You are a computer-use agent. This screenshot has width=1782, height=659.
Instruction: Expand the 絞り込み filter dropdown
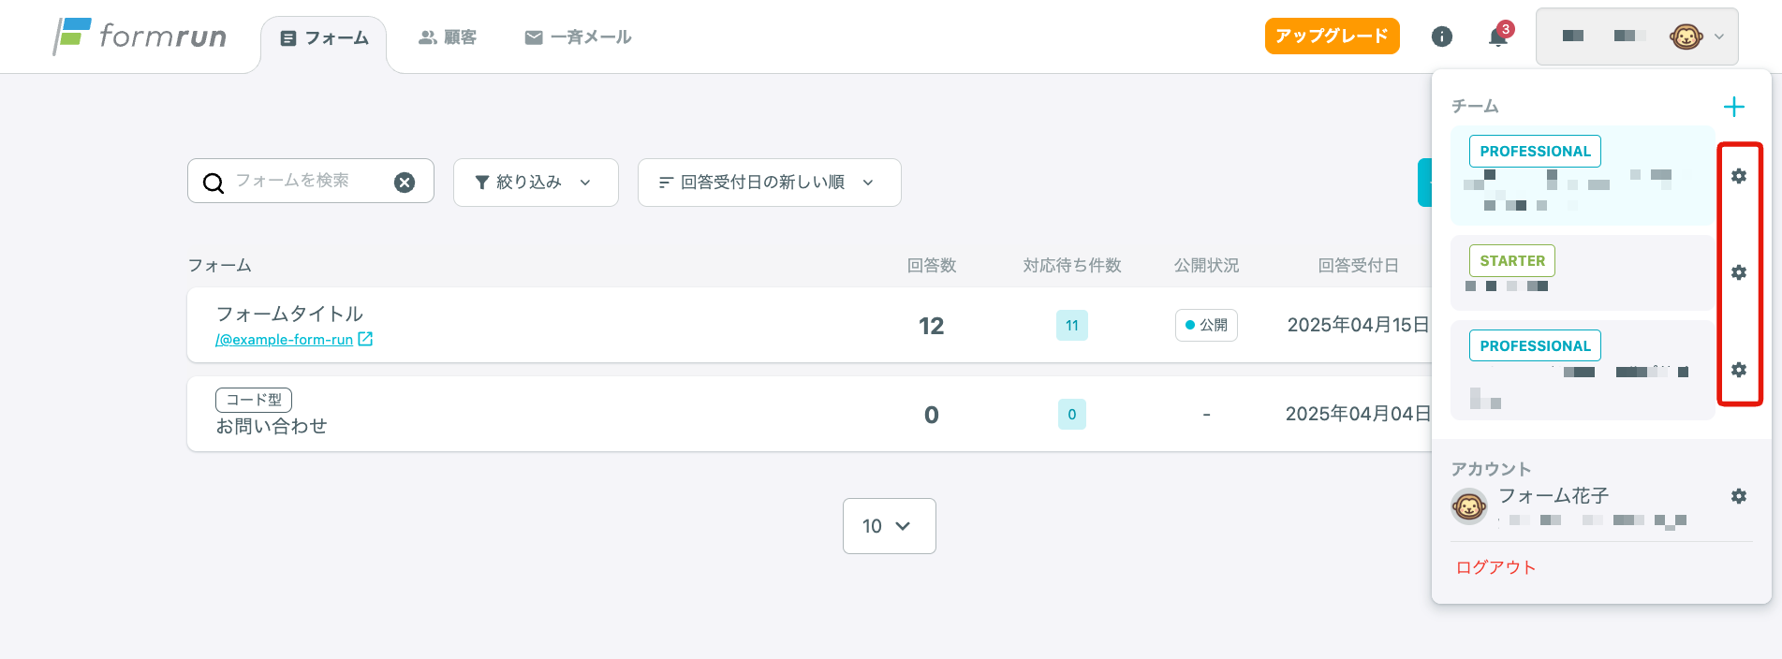tap(536, 183)
